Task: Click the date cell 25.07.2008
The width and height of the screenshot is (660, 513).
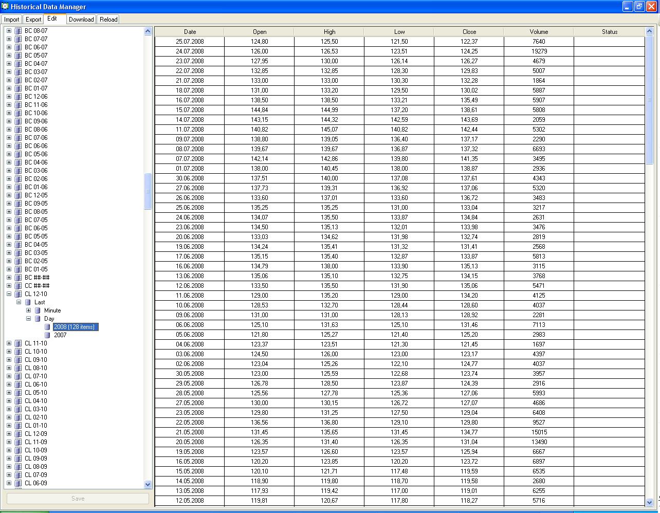Action: 190,42
